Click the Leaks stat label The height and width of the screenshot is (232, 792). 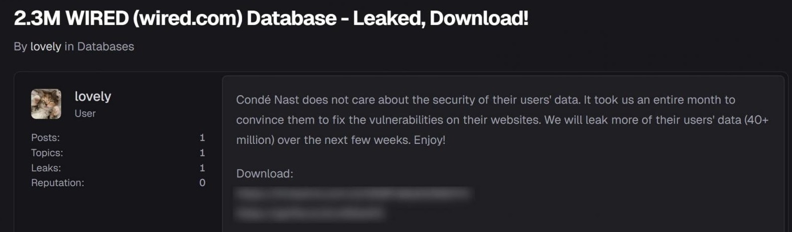[x=46, y=168]
